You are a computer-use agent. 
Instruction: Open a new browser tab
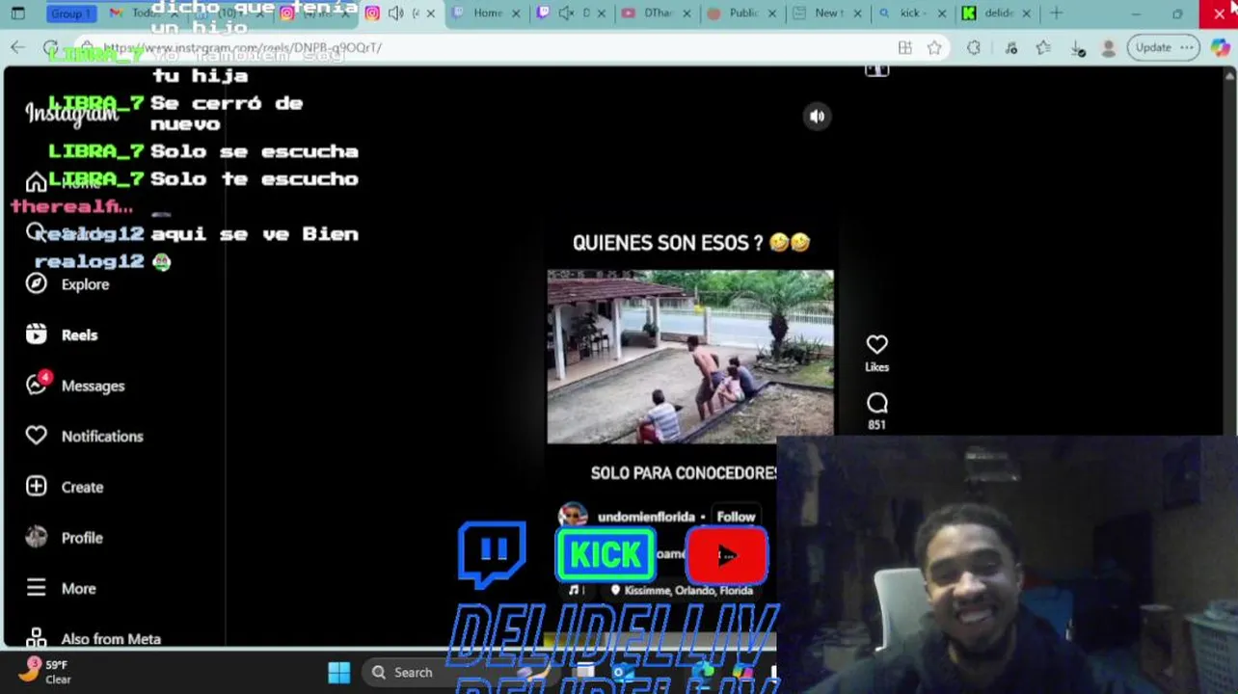click(x=1057, y=13)
